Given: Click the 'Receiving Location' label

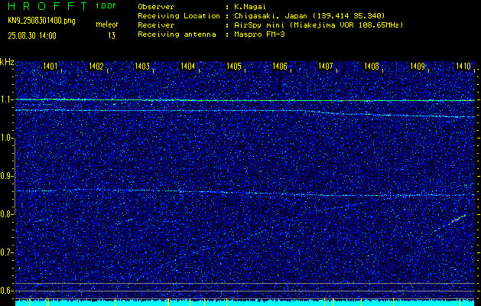Looking at the screenshot, I should [x=179, y=16].
